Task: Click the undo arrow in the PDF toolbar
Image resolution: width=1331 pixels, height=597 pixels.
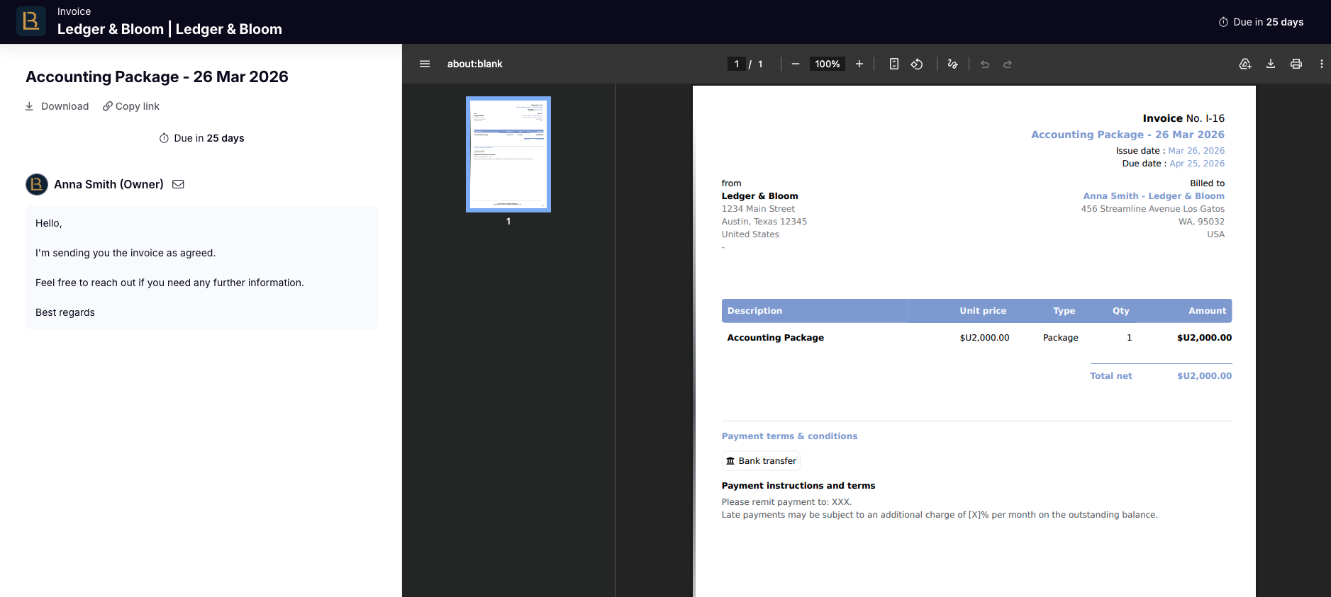Action: point(985,64)
